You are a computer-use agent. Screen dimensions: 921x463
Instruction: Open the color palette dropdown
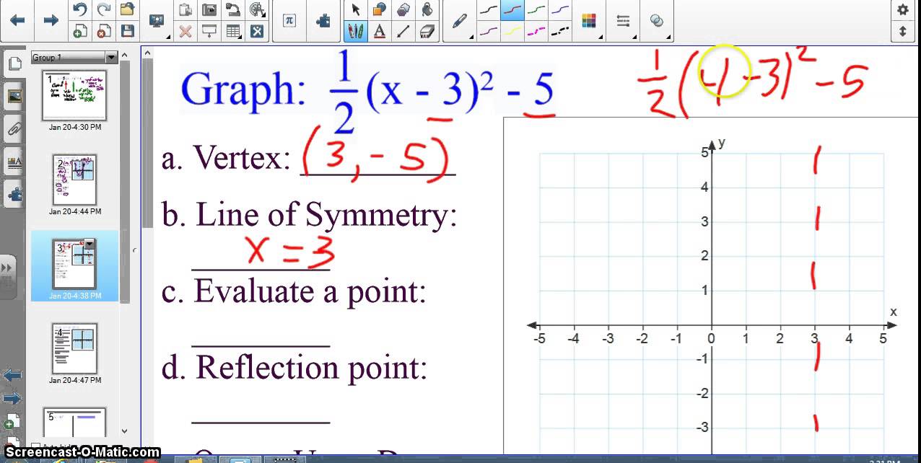coord(590,21)
